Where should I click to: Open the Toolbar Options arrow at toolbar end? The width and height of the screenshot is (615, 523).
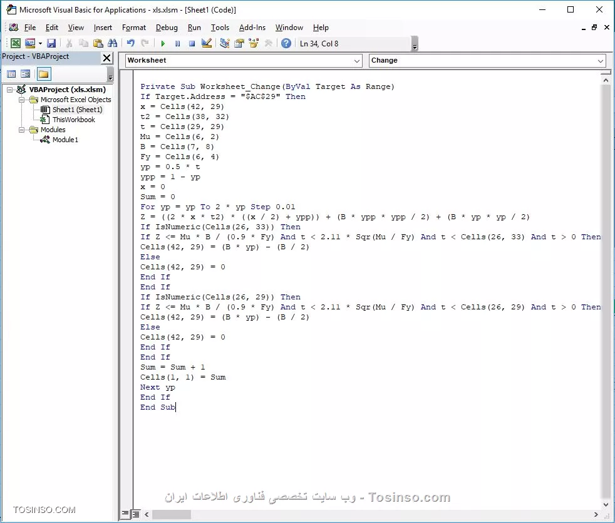coord(415,44)
